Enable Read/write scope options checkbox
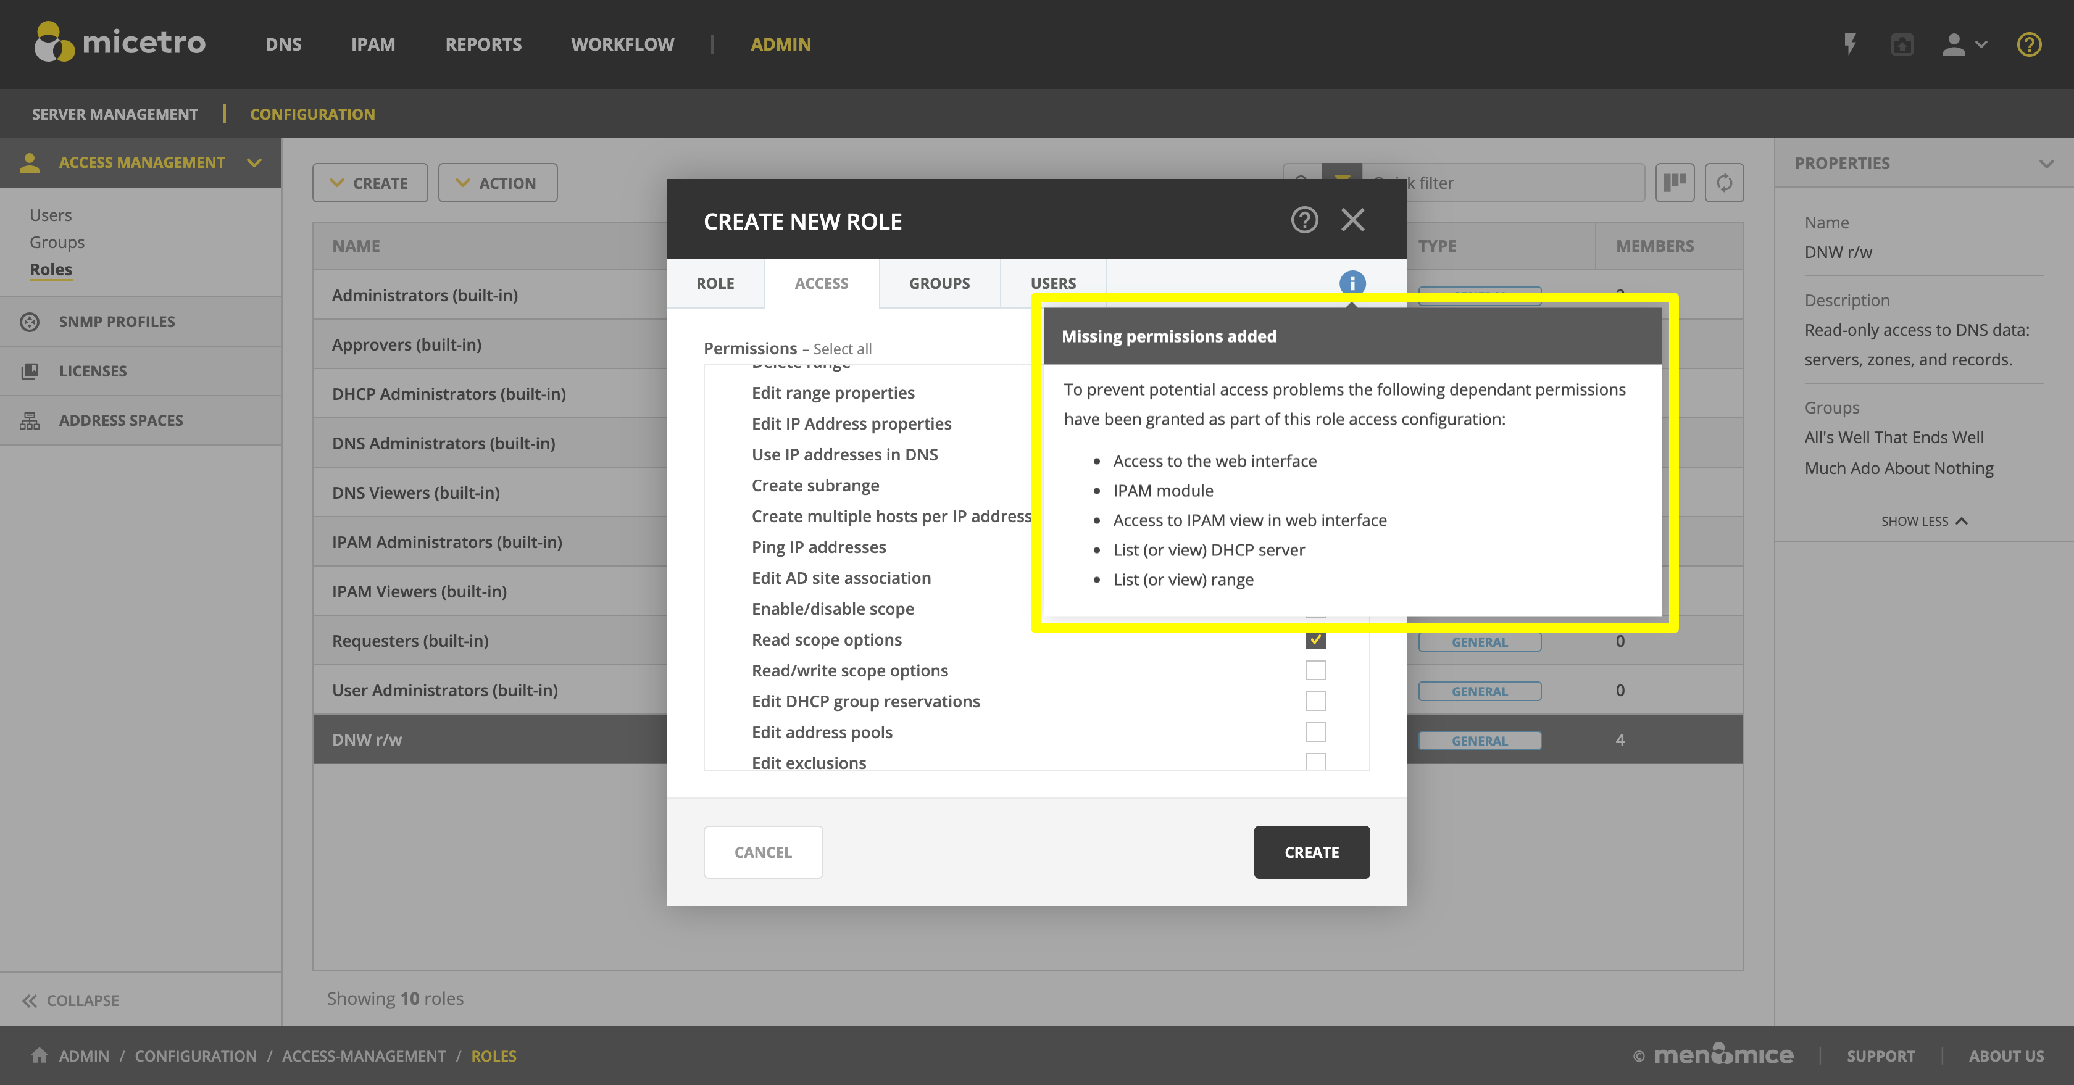The height and width of the screenshot is (1085, 2074). point(1315,670)
